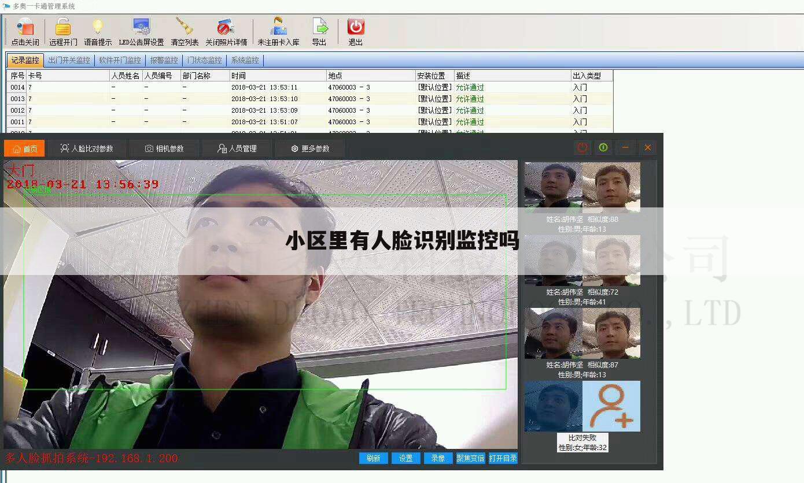Click the 出入类型 column header
Image resolution: width=804 pixels, height=483 pixels.
(x=592, y=76)
